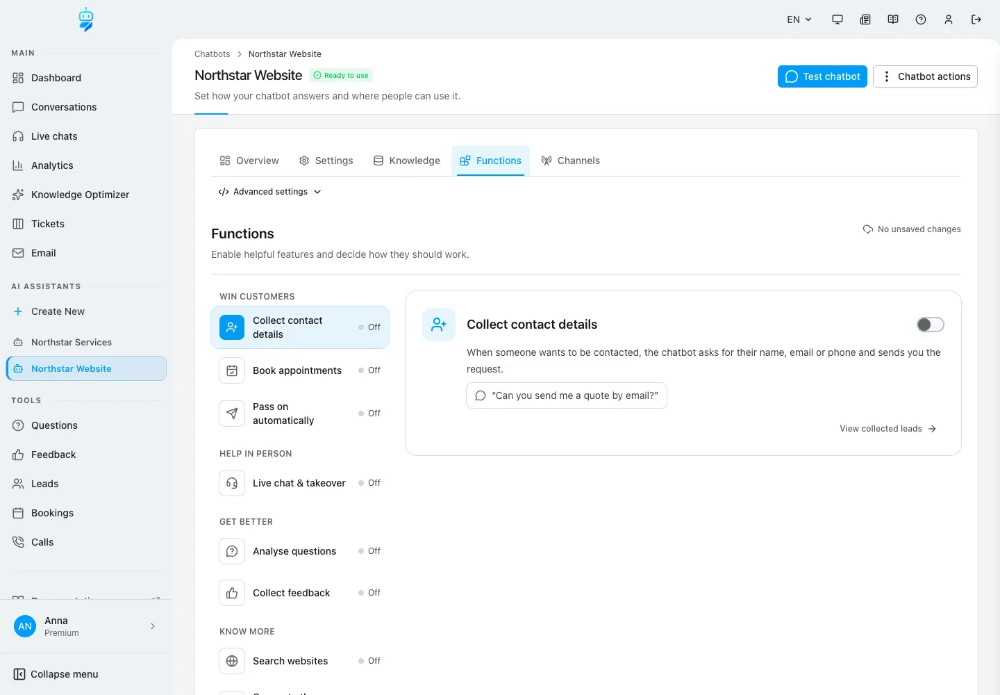This screenshot has height=695, width=1000.
Task: Open Leads under Tools
Action: (86, 484)
